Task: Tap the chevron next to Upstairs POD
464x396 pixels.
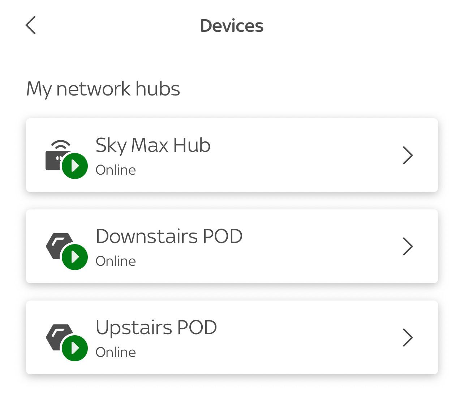Action: click(408, 337)
